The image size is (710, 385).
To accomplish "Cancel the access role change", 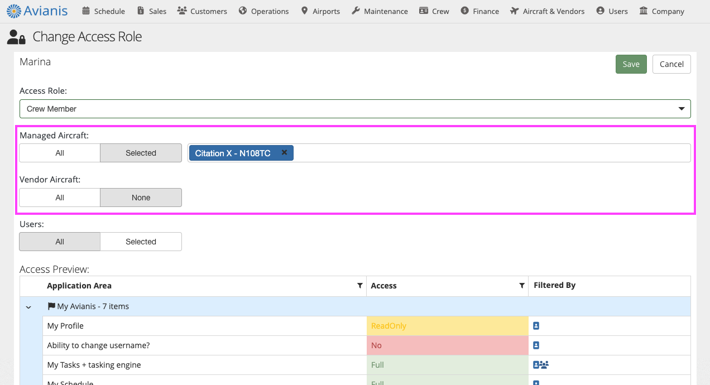I will coord(671,64).
